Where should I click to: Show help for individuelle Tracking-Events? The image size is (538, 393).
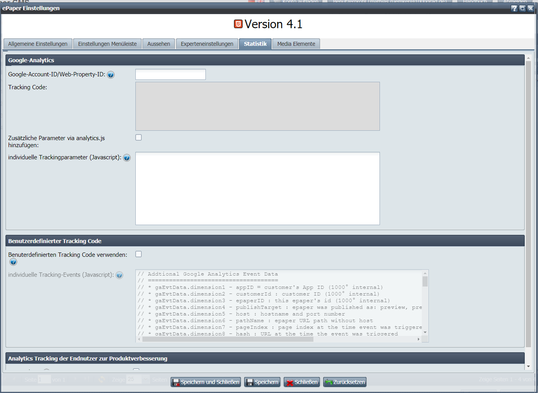(119, 275)
